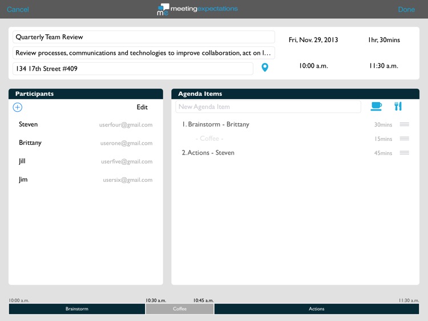Select Coffee block in timeline

(x=180, y=309)
